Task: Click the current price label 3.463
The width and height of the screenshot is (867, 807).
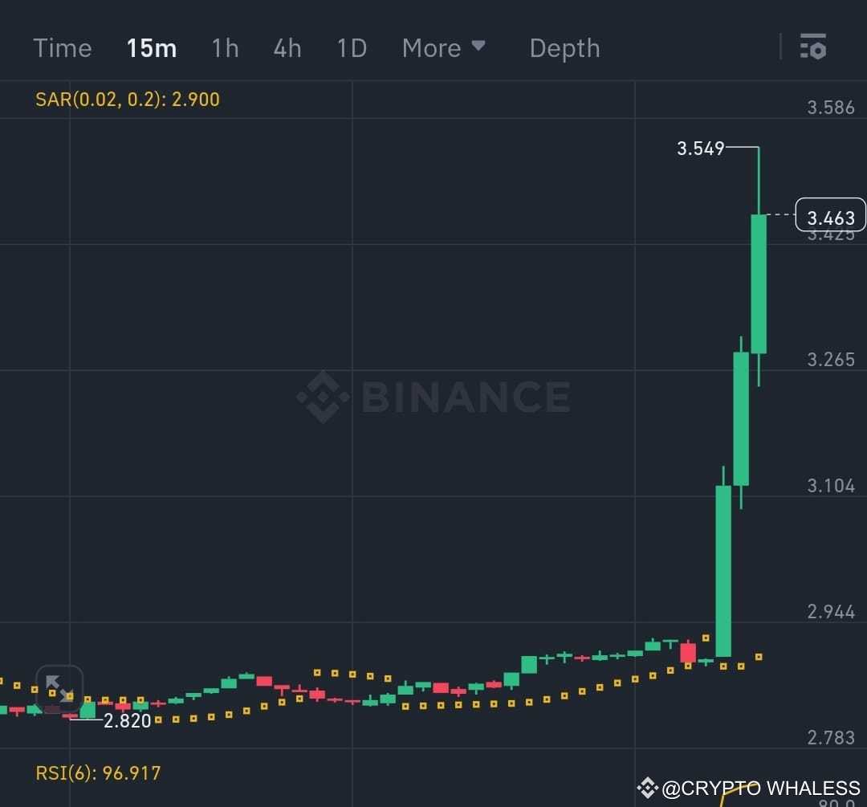Action: click(x=831, y=215)
